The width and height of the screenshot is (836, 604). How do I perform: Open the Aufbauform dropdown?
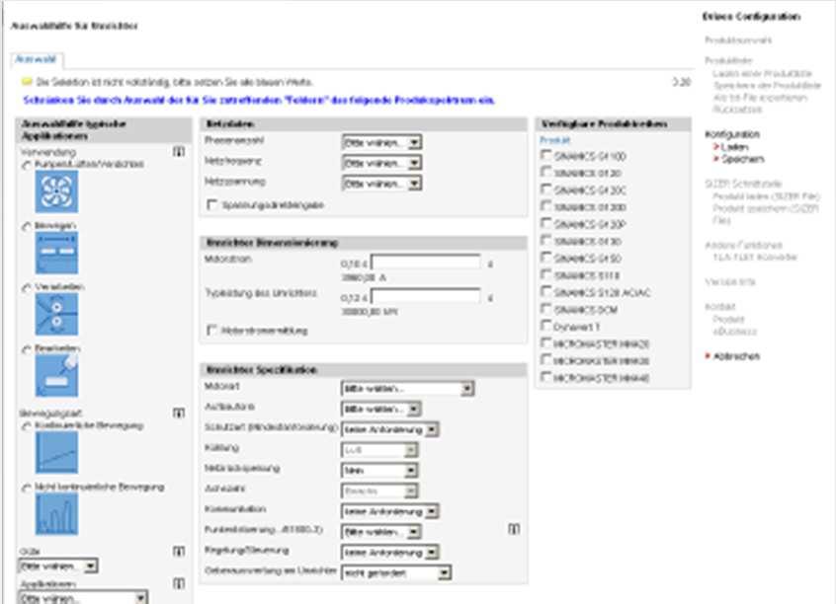(381, 409)
